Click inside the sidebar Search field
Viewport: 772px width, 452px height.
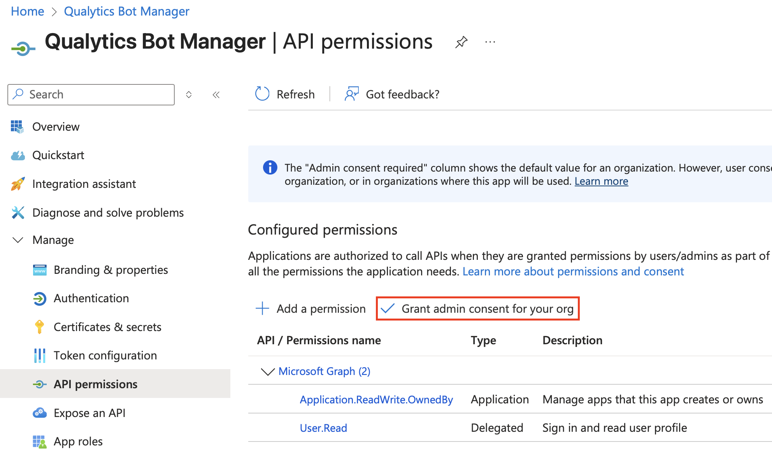pos(91,94)
